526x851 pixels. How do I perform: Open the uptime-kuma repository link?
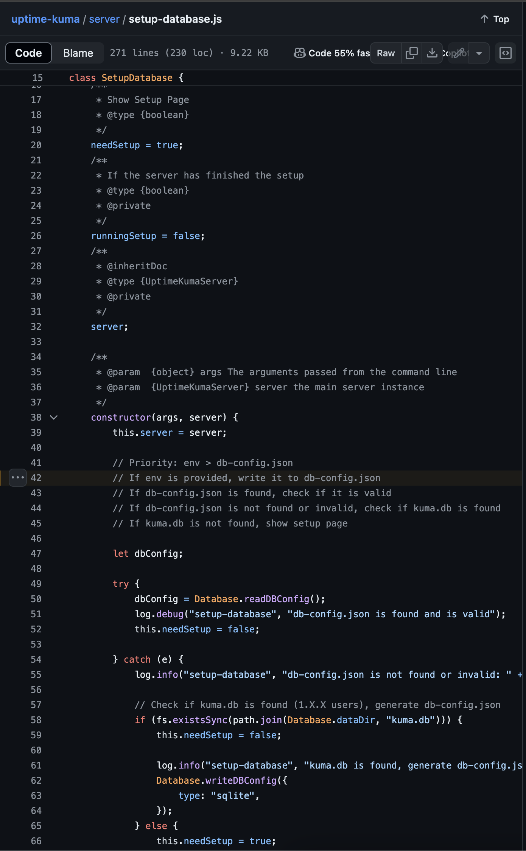tap(45, 19)
